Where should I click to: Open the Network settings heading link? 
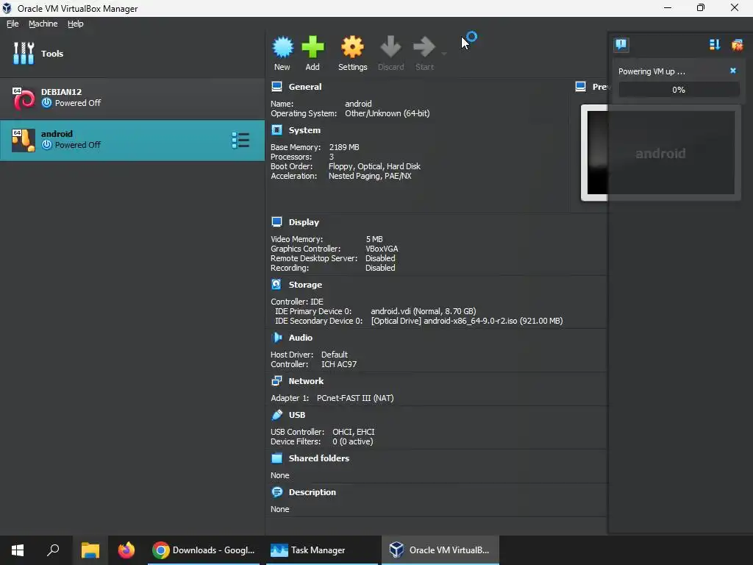click(x=306, y=381)
